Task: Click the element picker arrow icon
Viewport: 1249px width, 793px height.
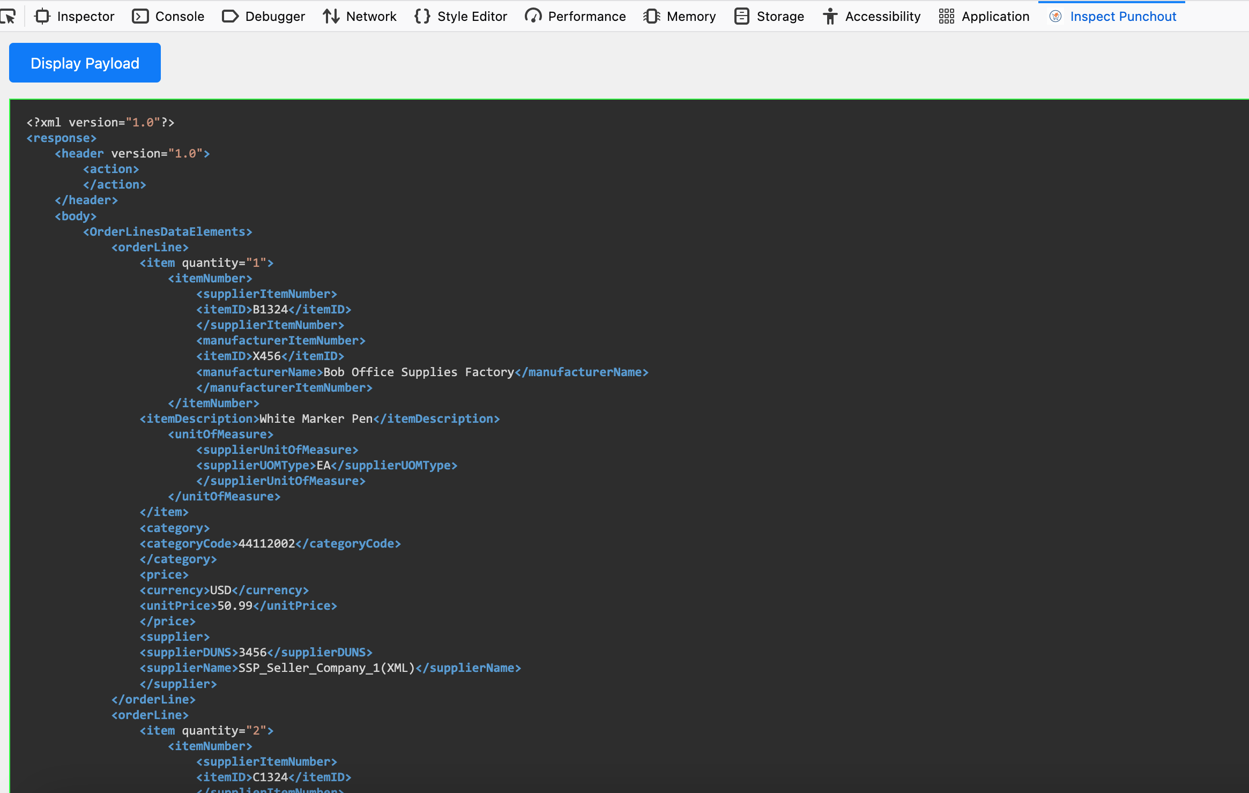Action: [8, 17]
